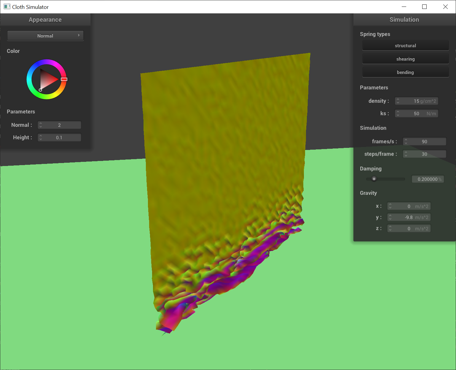Click the density stepper arrows
The width and height of the screenshot is (456, 370).
(x=398, y=101)
